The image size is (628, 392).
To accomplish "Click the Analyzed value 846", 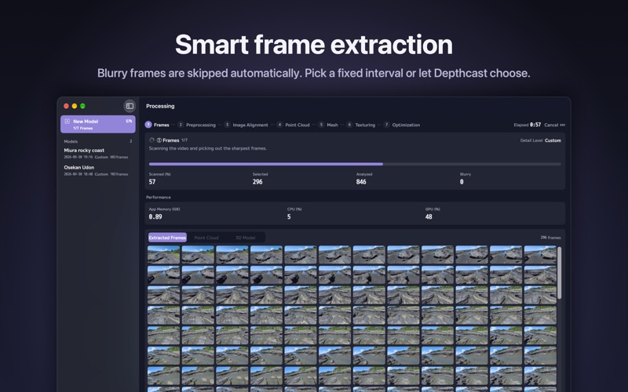I will [361, 182].
